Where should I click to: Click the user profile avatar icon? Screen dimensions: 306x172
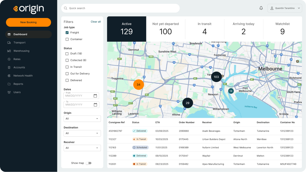[272, 8]
